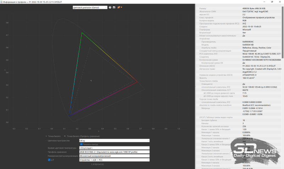
Task: Toggle the LUT checkbox
Action: [x=49, y=160]
